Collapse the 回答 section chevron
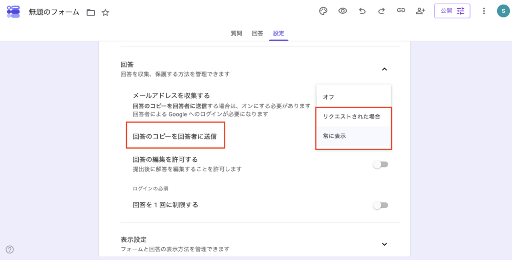512x260 pixels. [x=385, y=69]
